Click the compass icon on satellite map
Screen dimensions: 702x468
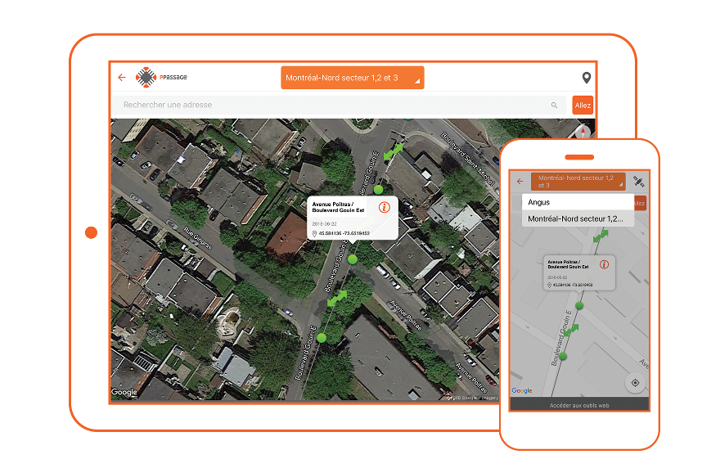(583, 131)
